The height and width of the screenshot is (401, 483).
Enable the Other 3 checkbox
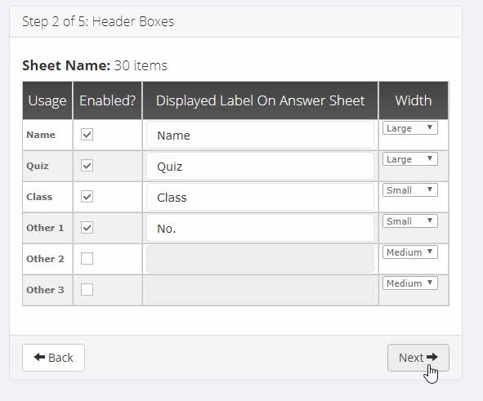pyautogui.click(x=87, y=290)
